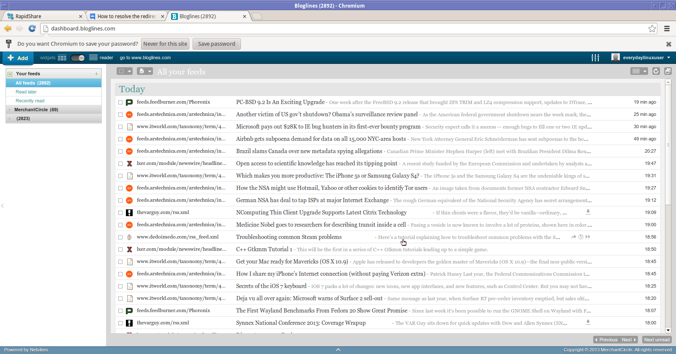
Task: Open the mark-as-read dropdown arrow
Action: pos(150,71)
